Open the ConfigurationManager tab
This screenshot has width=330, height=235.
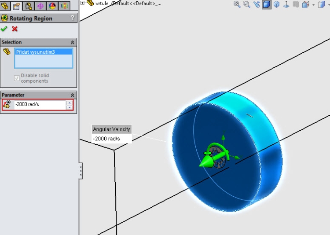click(x=29, y=6)
